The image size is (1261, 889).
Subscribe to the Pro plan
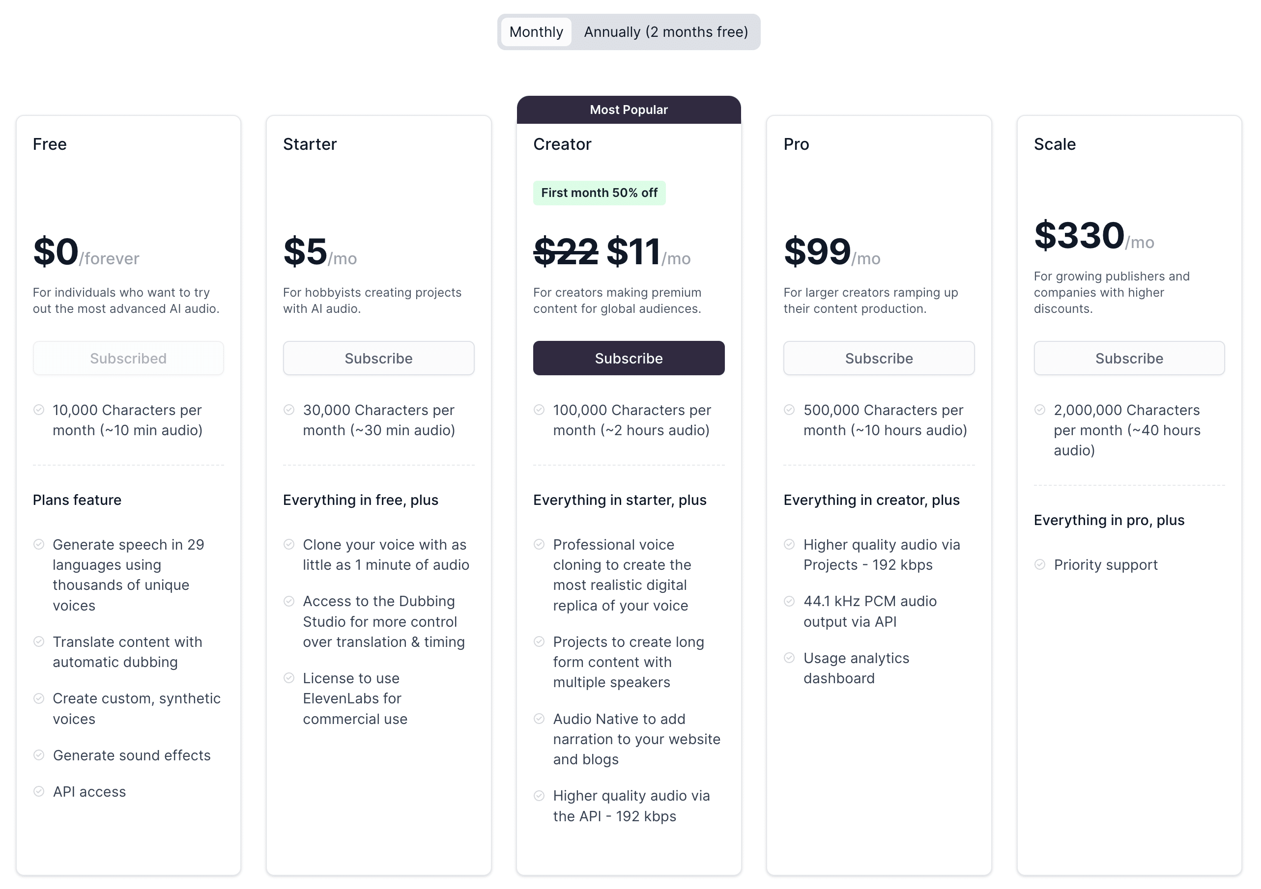click(x=879, y=359)
